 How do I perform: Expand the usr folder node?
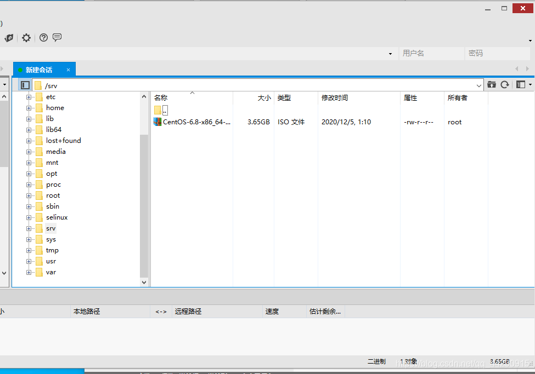[x=29, y=261]
